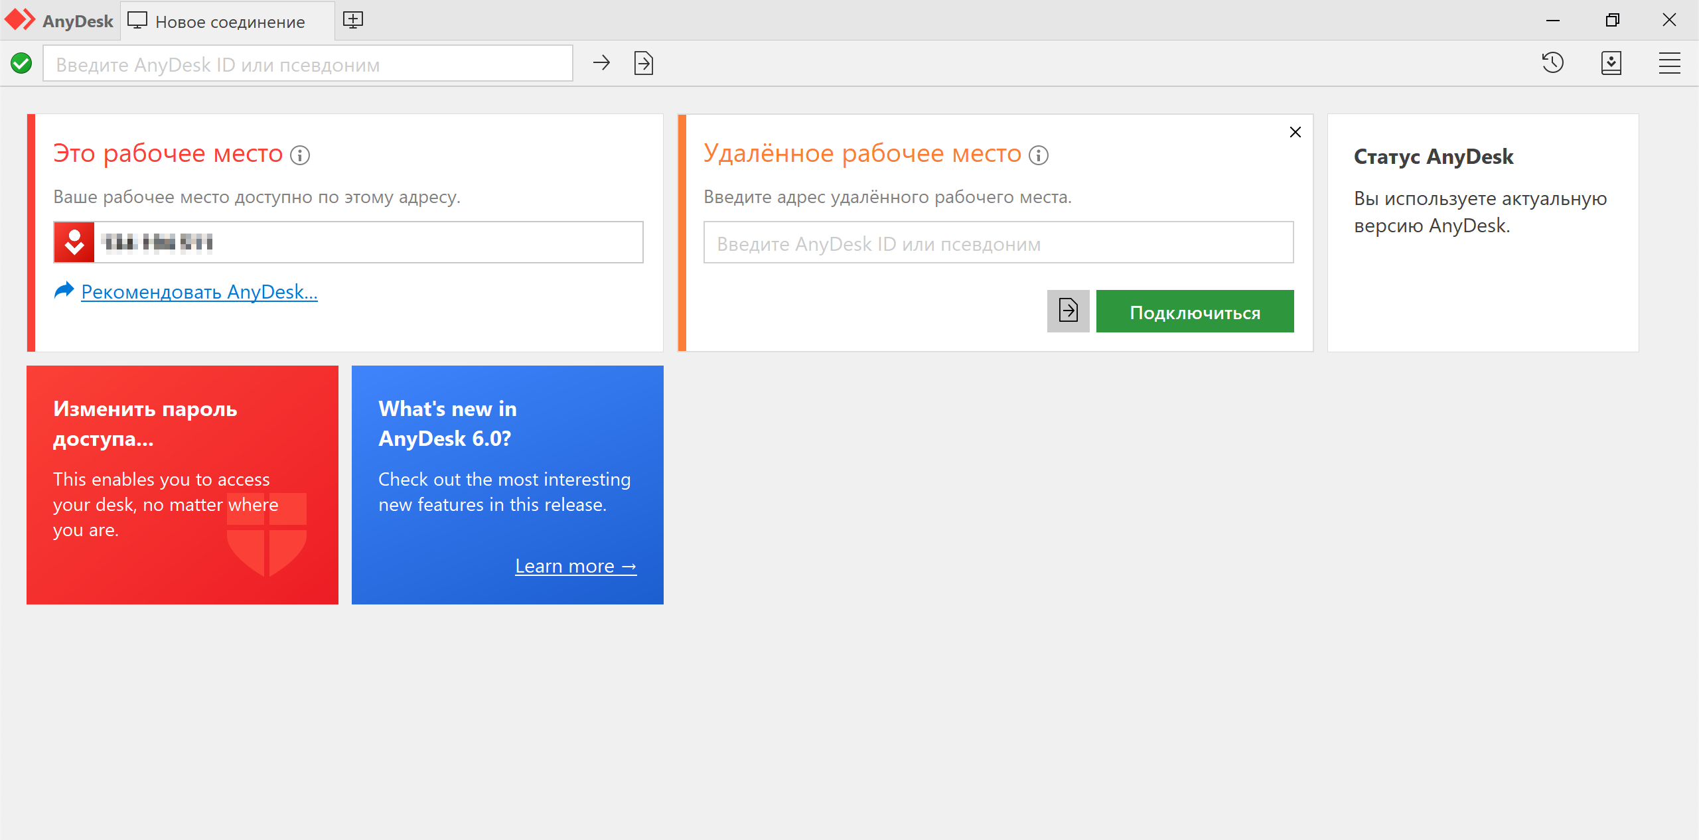The height and width of the screenshot is (840, 1699).
Task: Restore down the AnyDesk window
Action: tap(1612, 20)
